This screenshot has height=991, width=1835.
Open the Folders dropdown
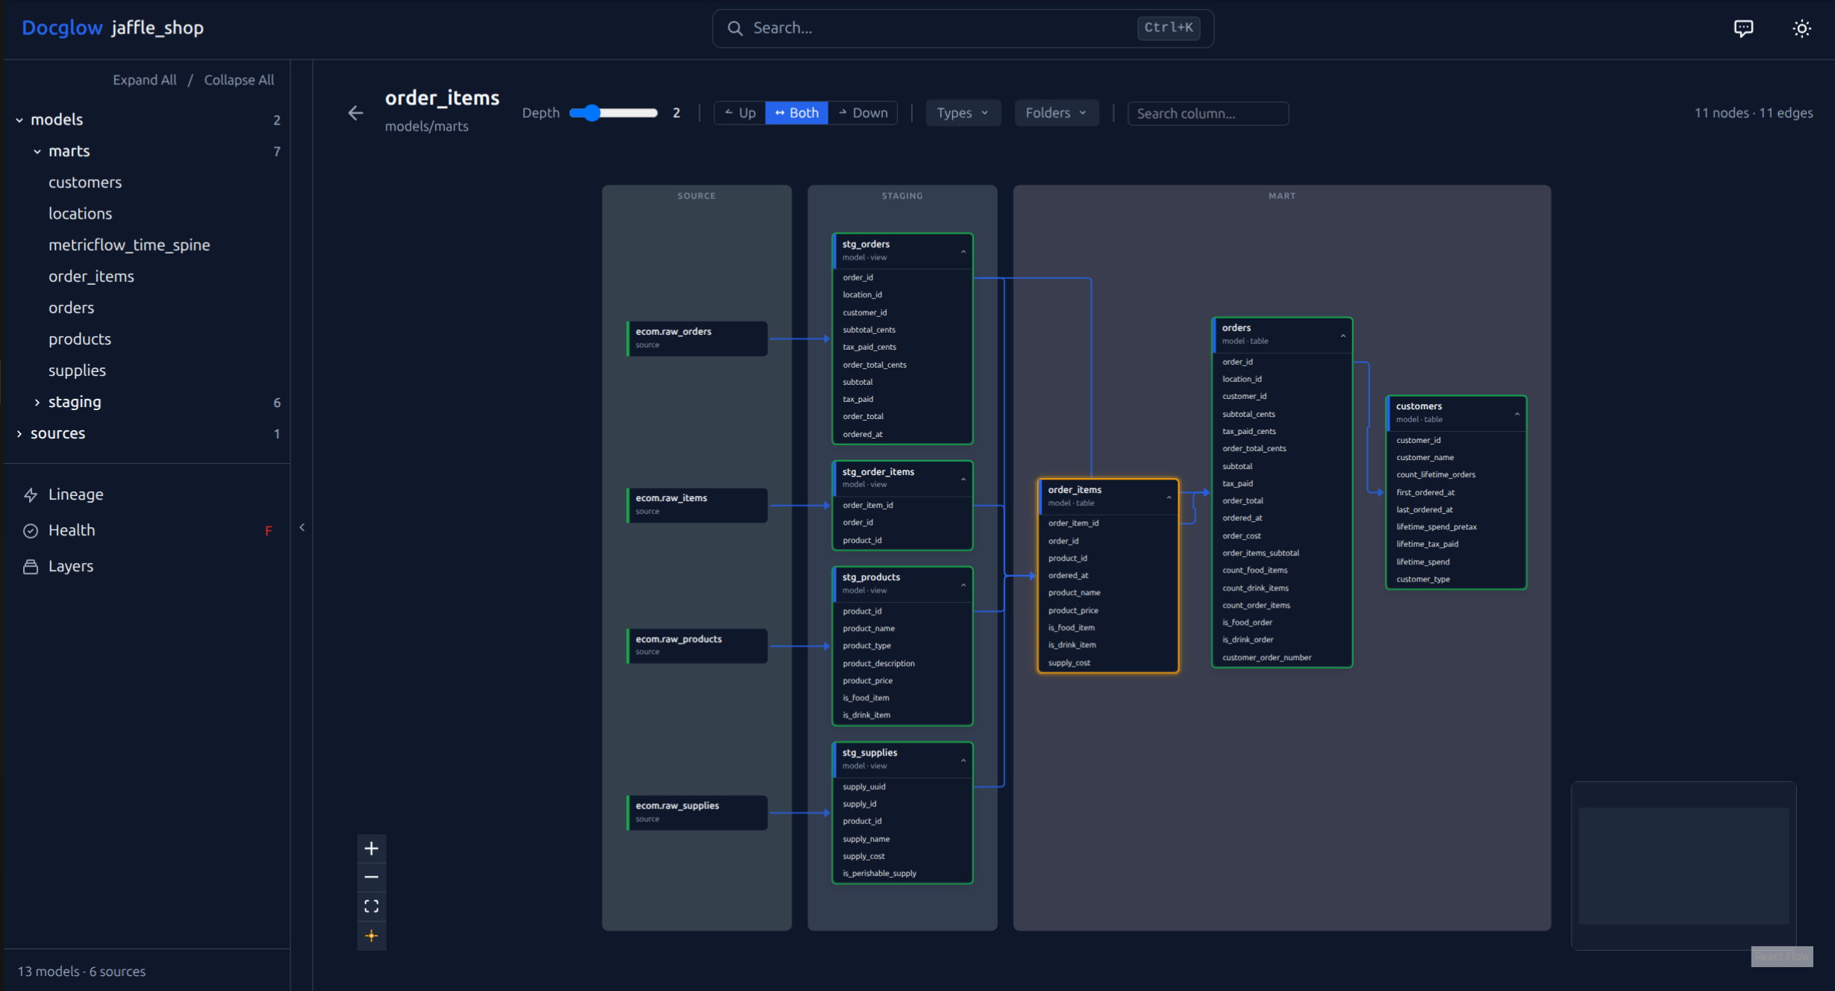(x=1056, y=113)
